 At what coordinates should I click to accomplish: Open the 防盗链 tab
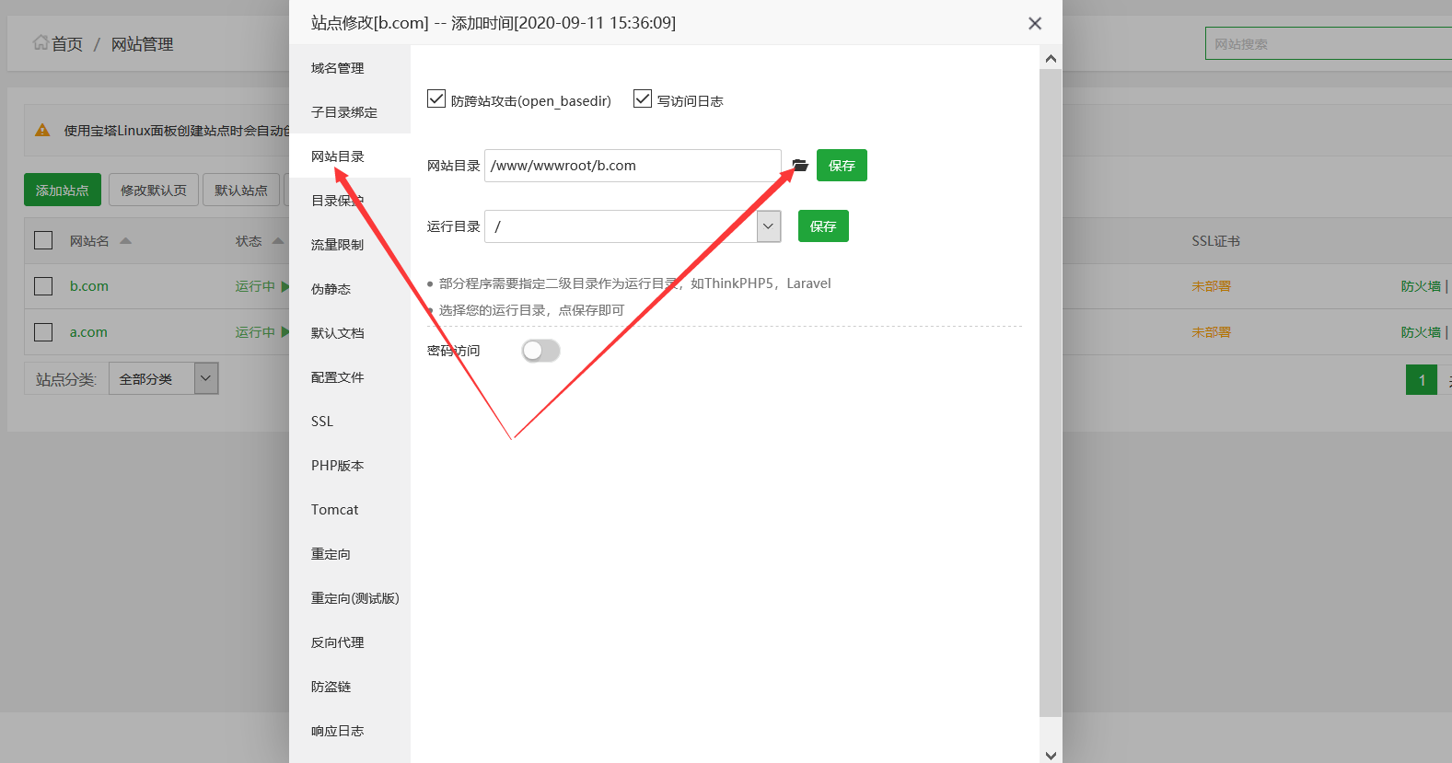[x=350, y=687]
